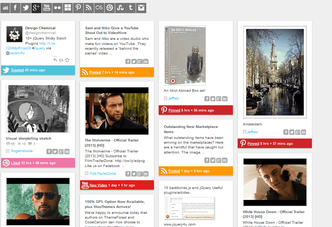This screenshot has width=332, height=227.
Task: Open Pinned link under Amsterdam
Action: pos(253,144)
